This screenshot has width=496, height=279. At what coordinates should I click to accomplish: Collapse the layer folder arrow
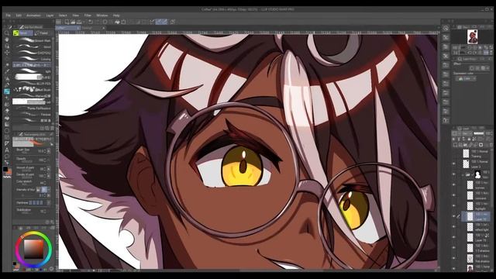click(x=463, y=174)
